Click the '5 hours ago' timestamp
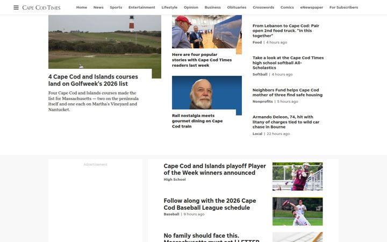Image resolution: width=387 pixels, height=242 pixels. pos(288,102)
